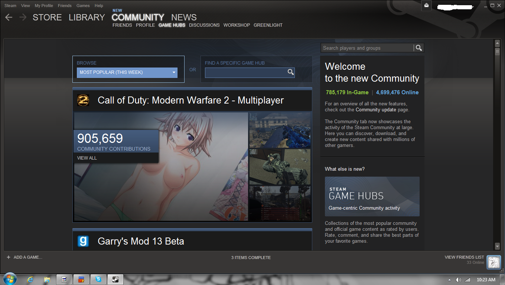The image size is (505, 285).
Task: Click the volume icon in system tray
Action: (458, 280)
